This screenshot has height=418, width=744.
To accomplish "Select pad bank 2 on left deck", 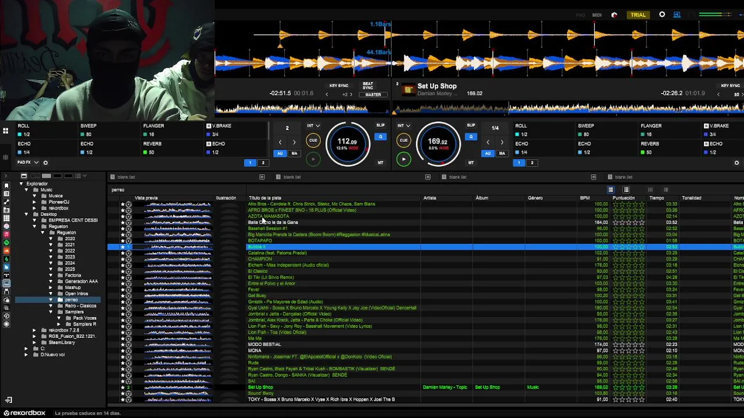I will [263, 163].
